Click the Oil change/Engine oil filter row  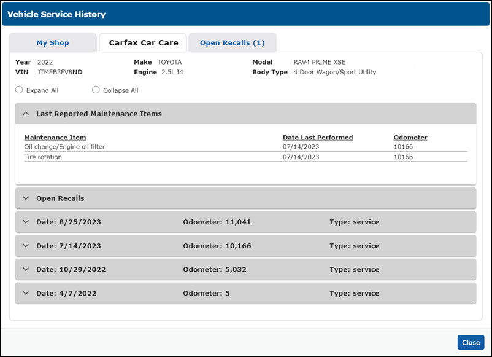point(245,147)
